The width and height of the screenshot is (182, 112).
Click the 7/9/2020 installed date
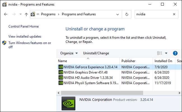161,67
